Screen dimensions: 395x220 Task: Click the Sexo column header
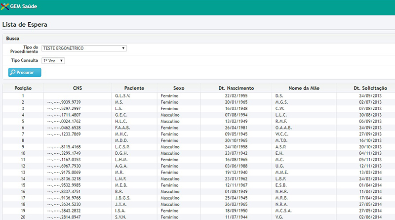point(179,88)
